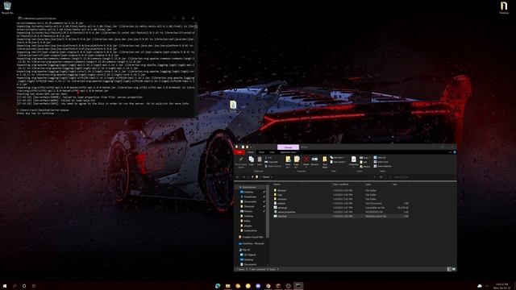
Task: Open Task View from the taskbar
Action: (34, 286)
